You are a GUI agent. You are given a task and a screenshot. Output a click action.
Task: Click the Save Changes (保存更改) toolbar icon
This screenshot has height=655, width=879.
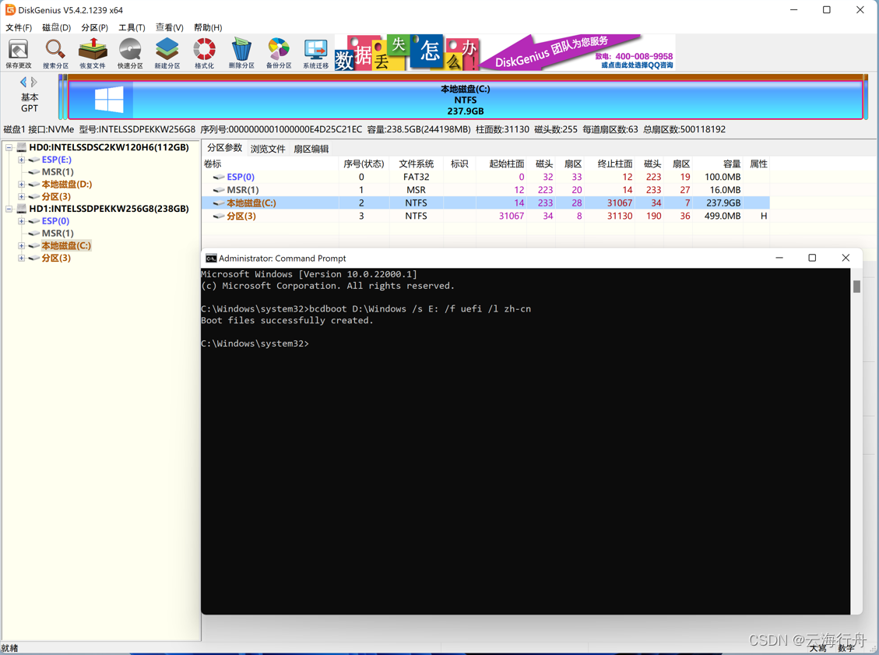tap(19, 53)
